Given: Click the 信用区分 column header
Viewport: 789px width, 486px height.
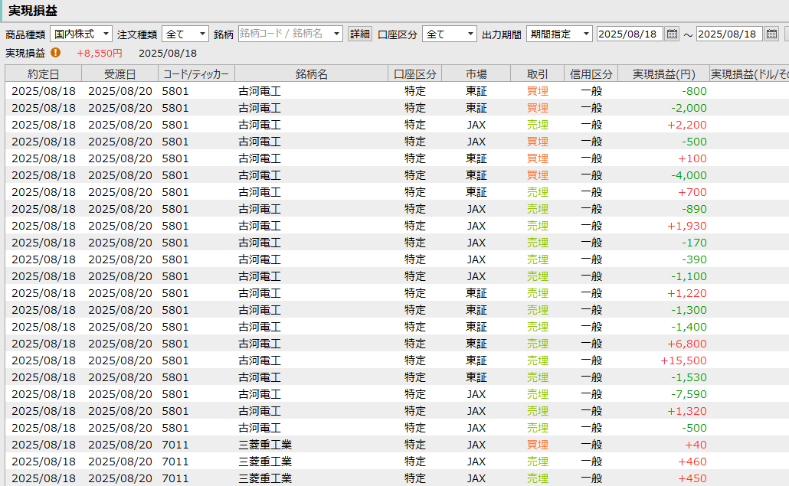Looking at the screenshot, I should [591, 74].
